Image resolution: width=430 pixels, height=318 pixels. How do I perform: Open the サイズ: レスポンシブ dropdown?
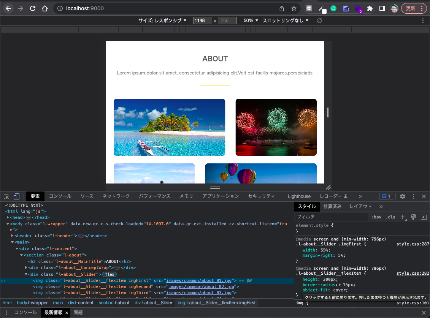162,21
